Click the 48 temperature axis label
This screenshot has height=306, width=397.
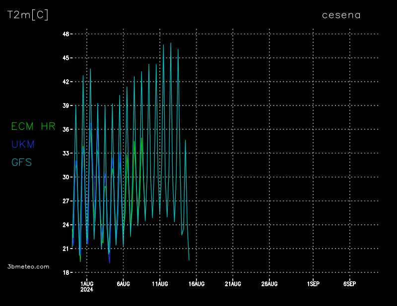click(66, 34)
